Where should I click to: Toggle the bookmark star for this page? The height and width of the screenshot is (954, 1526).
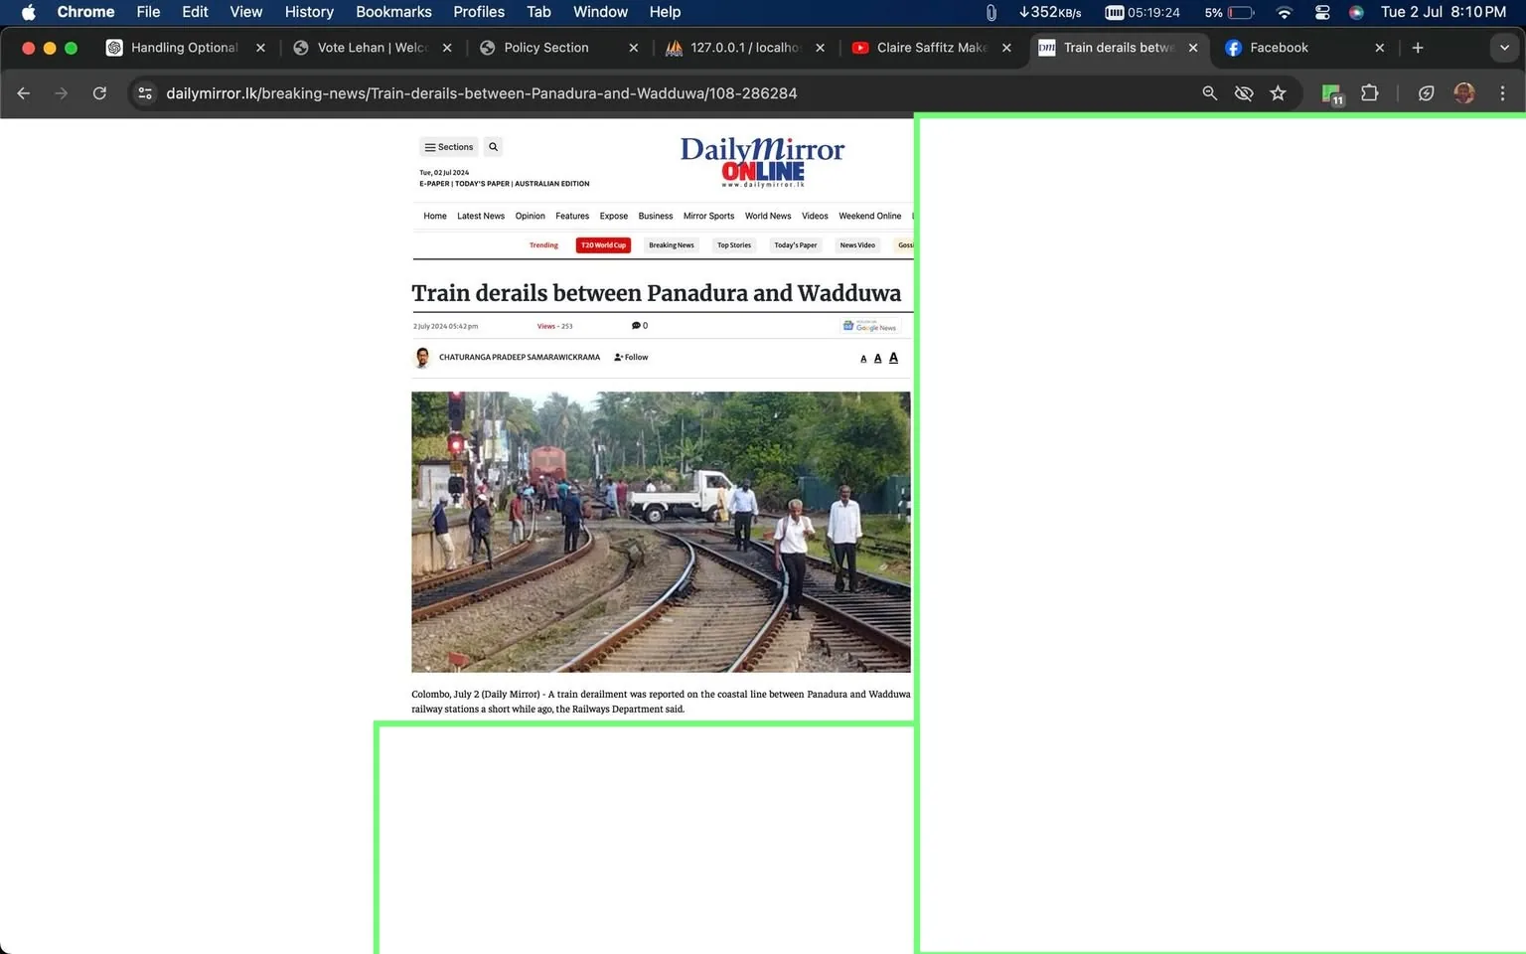coord(1279,92)
